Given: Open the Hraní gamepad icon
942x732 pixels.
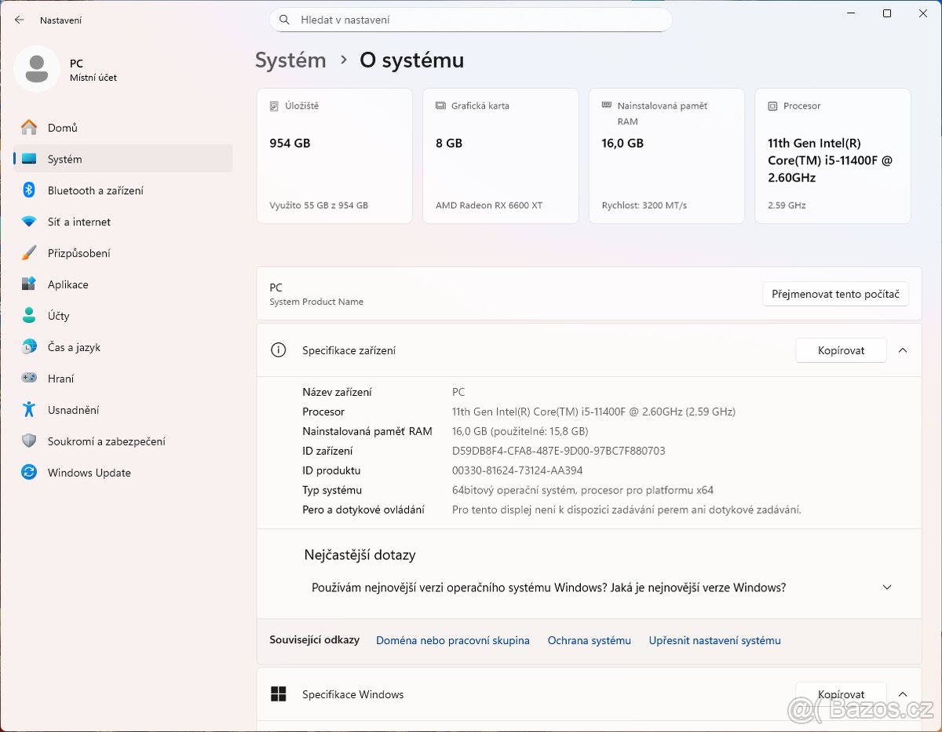Looking at the screenshot, I should (29, 378).
